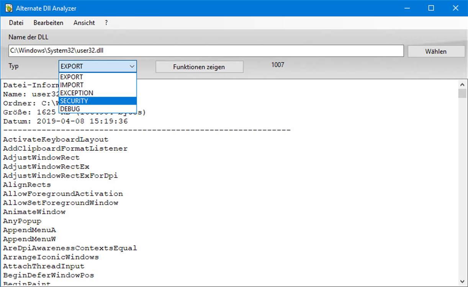
Task: Select IMPORT in the dropdown list
Action: coord(98,85)
